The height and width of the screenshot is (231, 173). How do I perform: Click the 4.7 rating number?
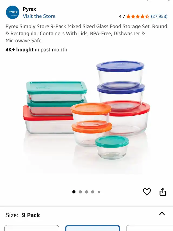tap(122, 16)
